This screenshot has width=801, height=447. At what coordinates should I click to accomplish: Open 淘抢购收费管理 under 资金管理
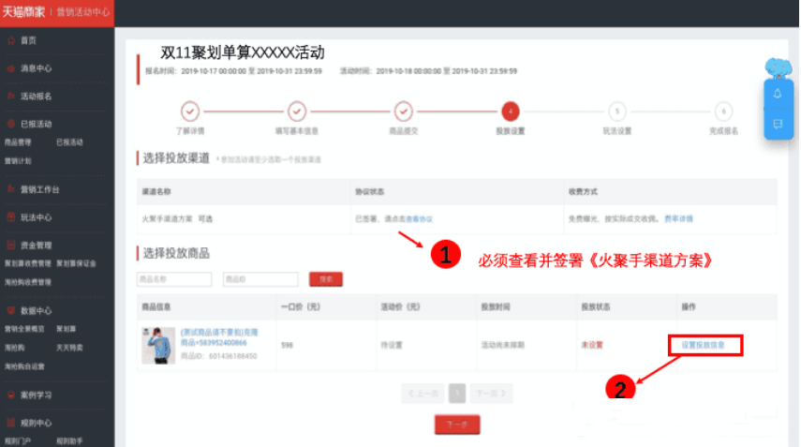coord(27,282)
